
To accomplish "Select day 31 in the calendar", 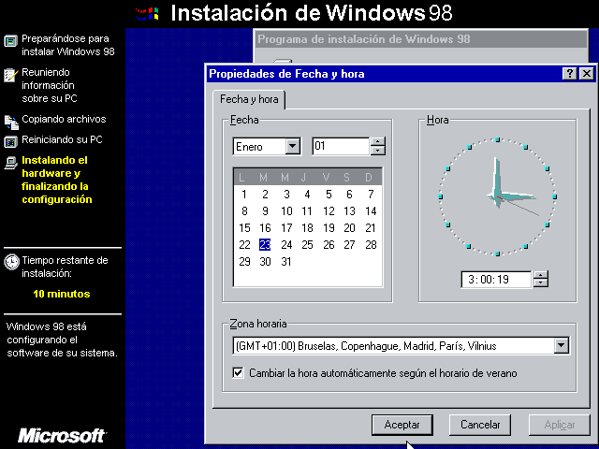I will point(286,262).
